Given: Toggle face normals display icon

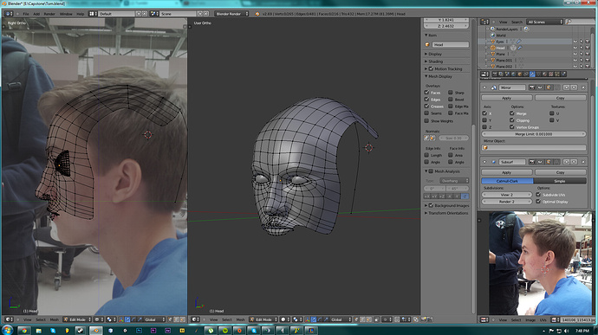Looking at the screenshot, I should (x=432, y=138).
